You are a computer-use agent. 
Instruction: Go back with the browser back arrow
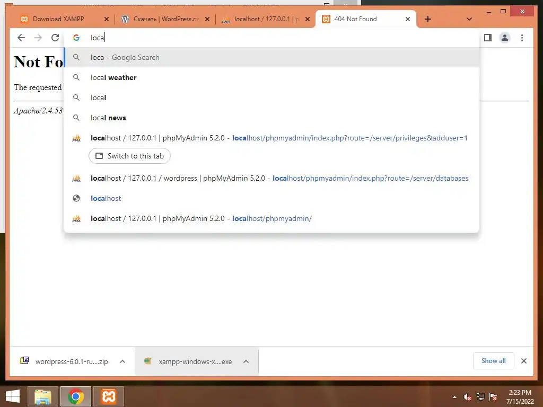click(21, 38)
